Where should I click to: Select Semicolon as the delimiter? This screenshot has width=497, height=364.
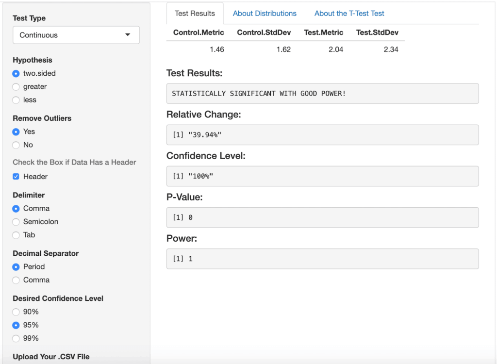pos(16,222)
